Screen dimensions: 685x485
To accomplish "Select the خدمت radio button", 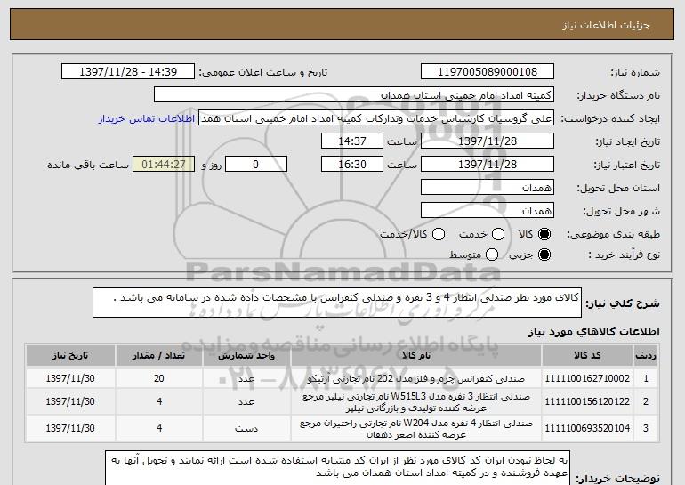I will [x=498, y=234].
